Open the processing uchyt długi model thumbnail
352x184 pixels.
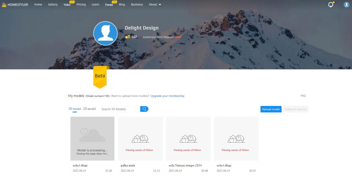(92, 138)
